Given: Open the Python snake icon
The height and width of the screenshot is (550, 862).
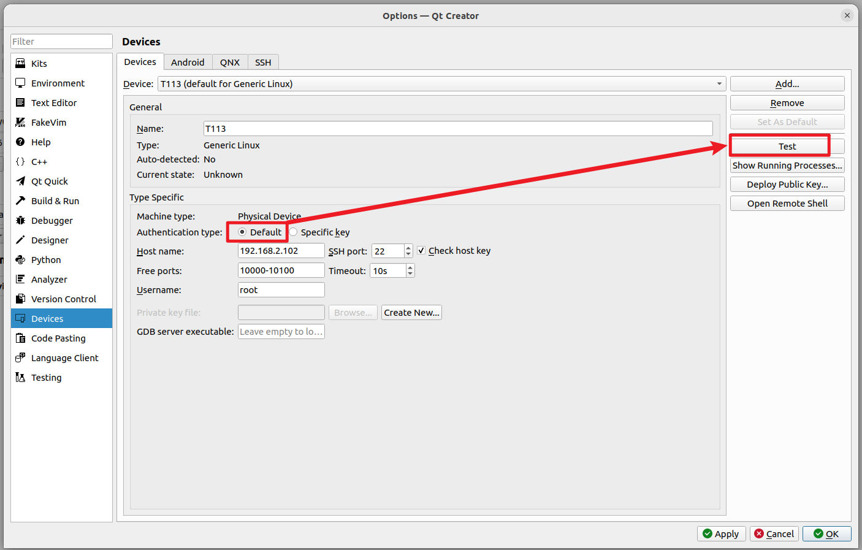Looking at the screenshot, I should click(20, 260).
